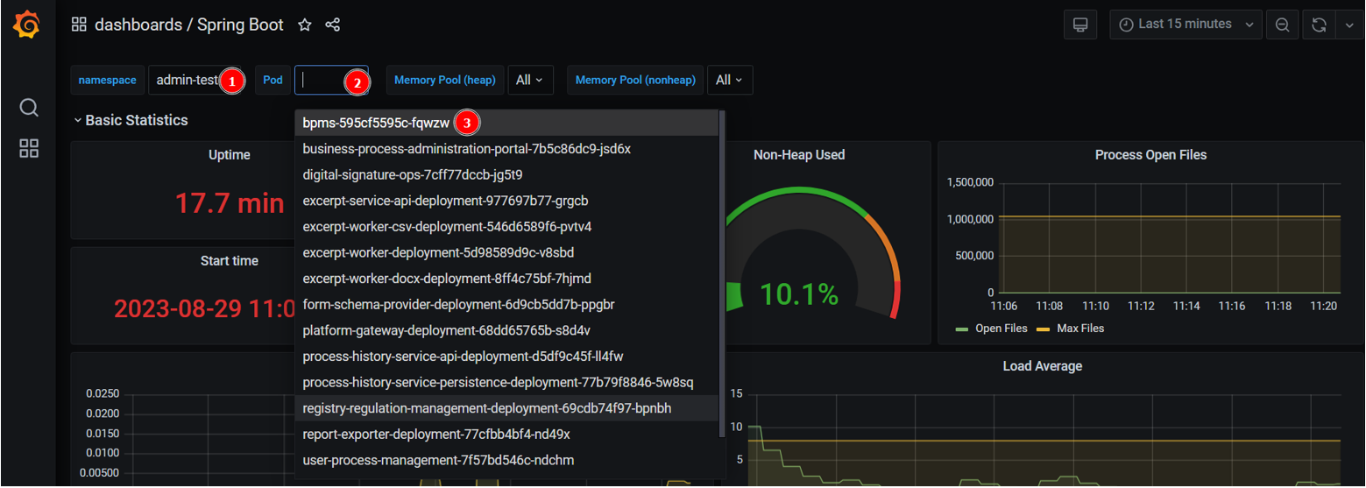
Task: Open the Grafana home logo
Action: coord(27,25)
